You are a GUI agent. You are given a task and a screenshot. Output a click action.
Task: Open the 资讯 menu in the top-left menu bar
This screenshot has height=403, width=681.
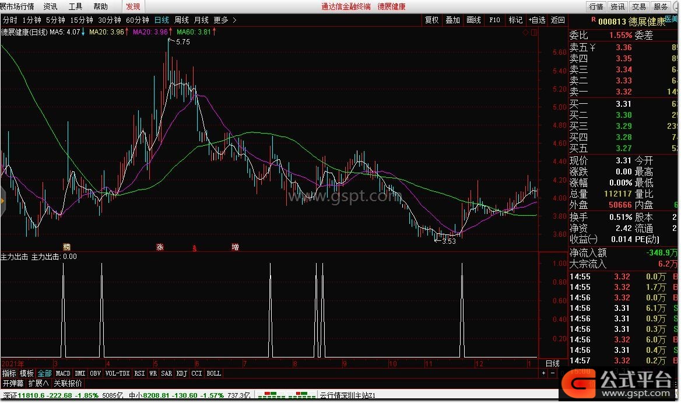(50, 6)
